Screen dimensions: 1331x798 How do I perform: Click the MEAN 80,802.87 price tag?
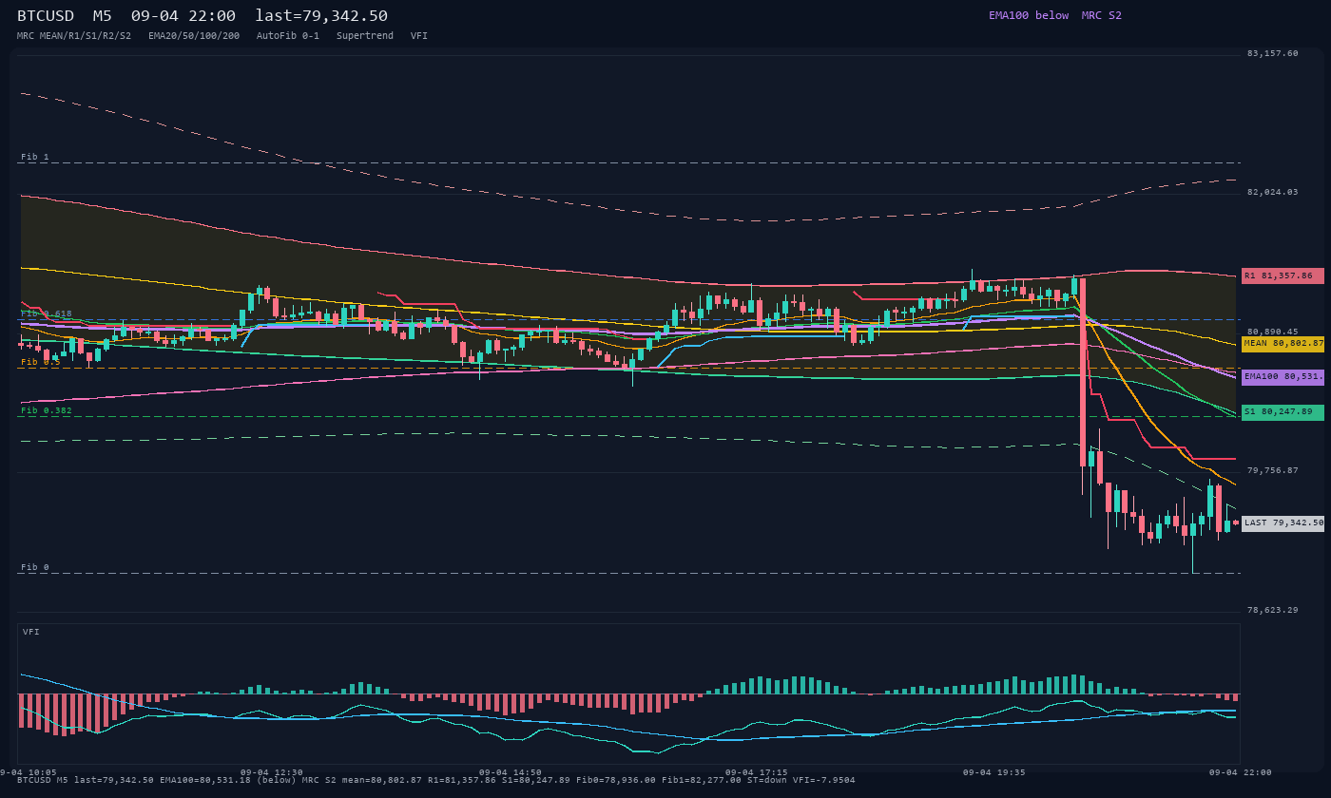tap(1283, 344)
